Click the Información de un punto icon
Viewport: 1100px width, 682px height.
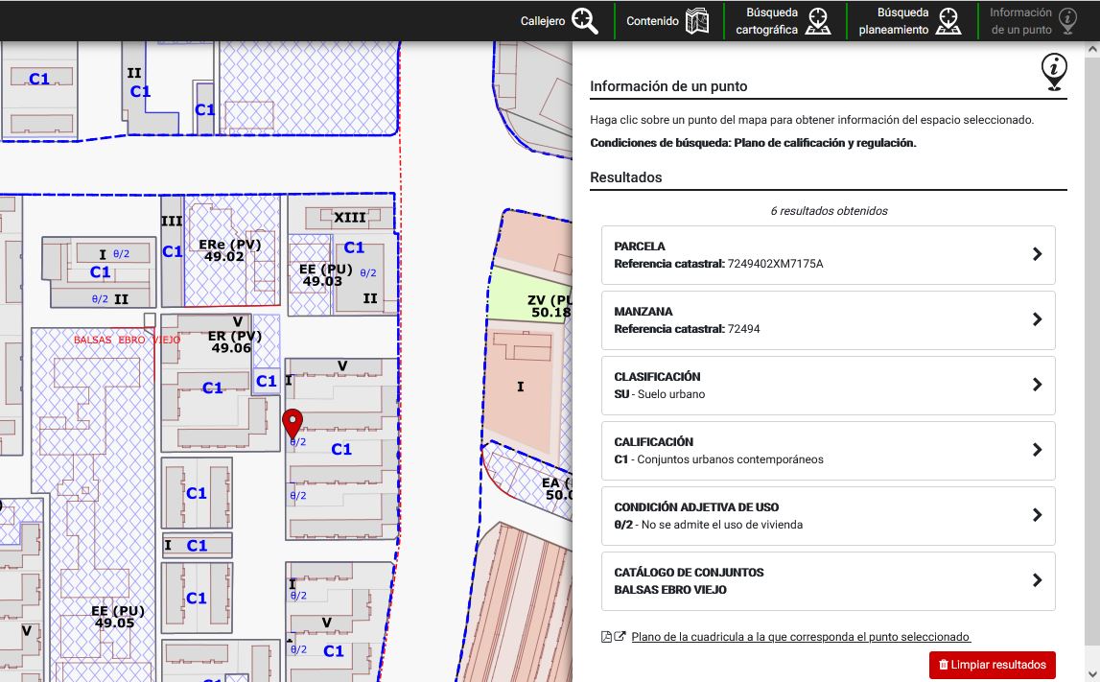[x=1067, y=21]
